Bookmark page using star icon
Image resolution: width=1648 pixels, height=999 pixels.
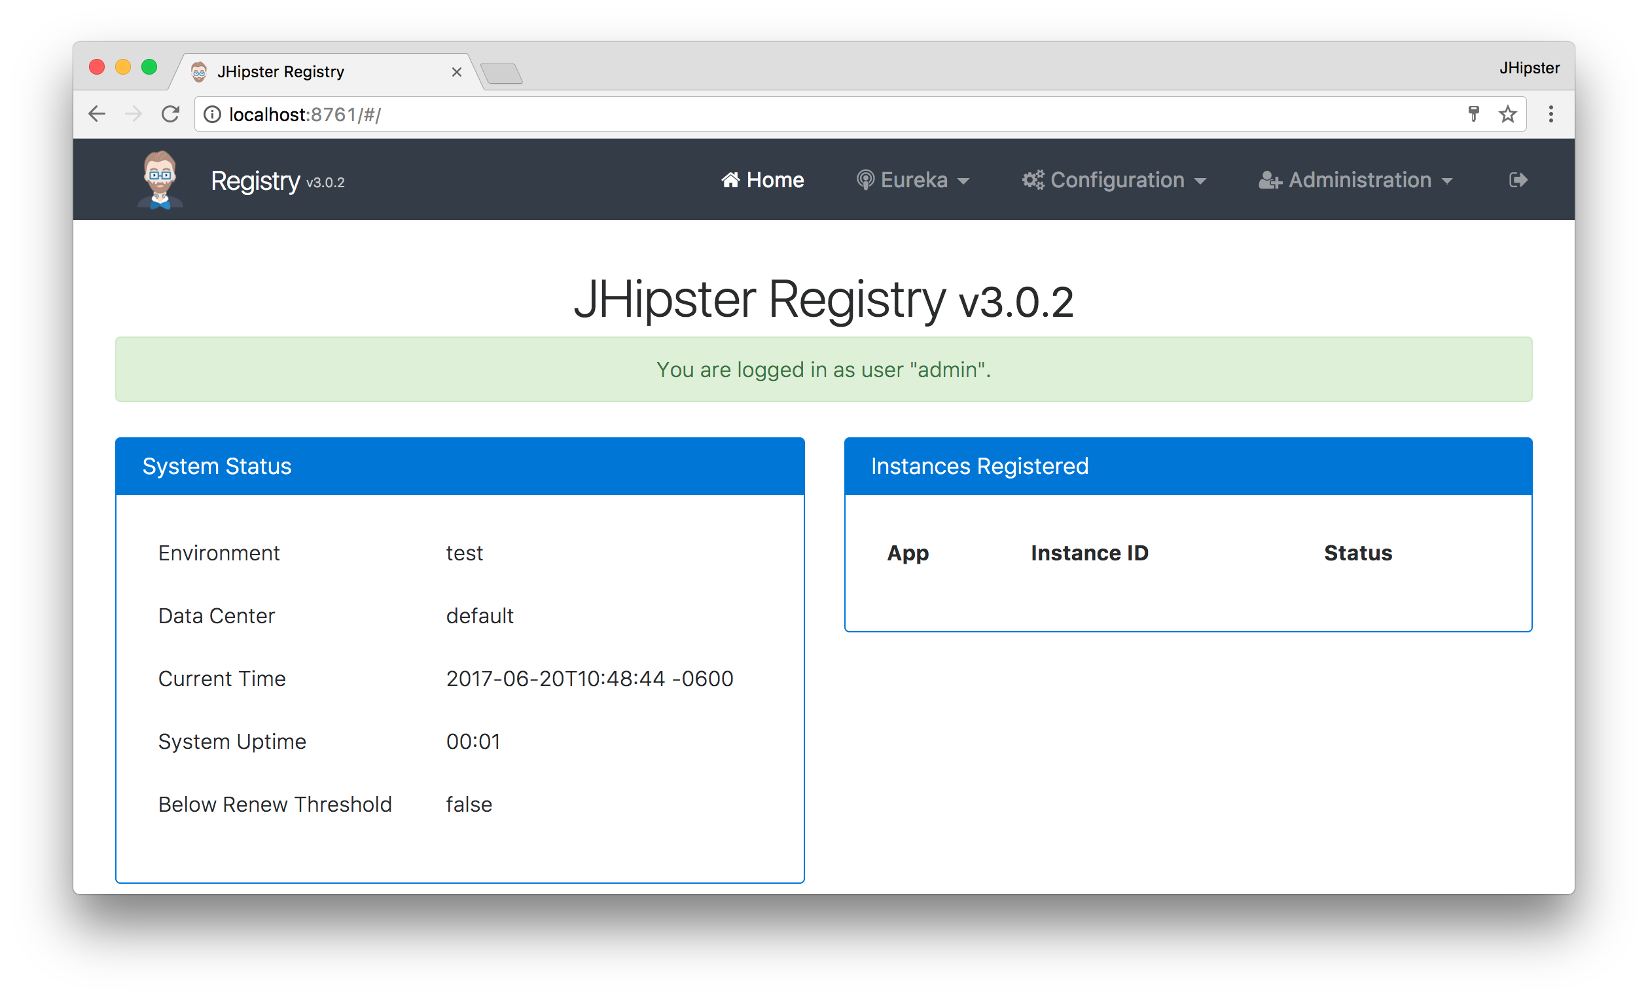coord(1507,115)
